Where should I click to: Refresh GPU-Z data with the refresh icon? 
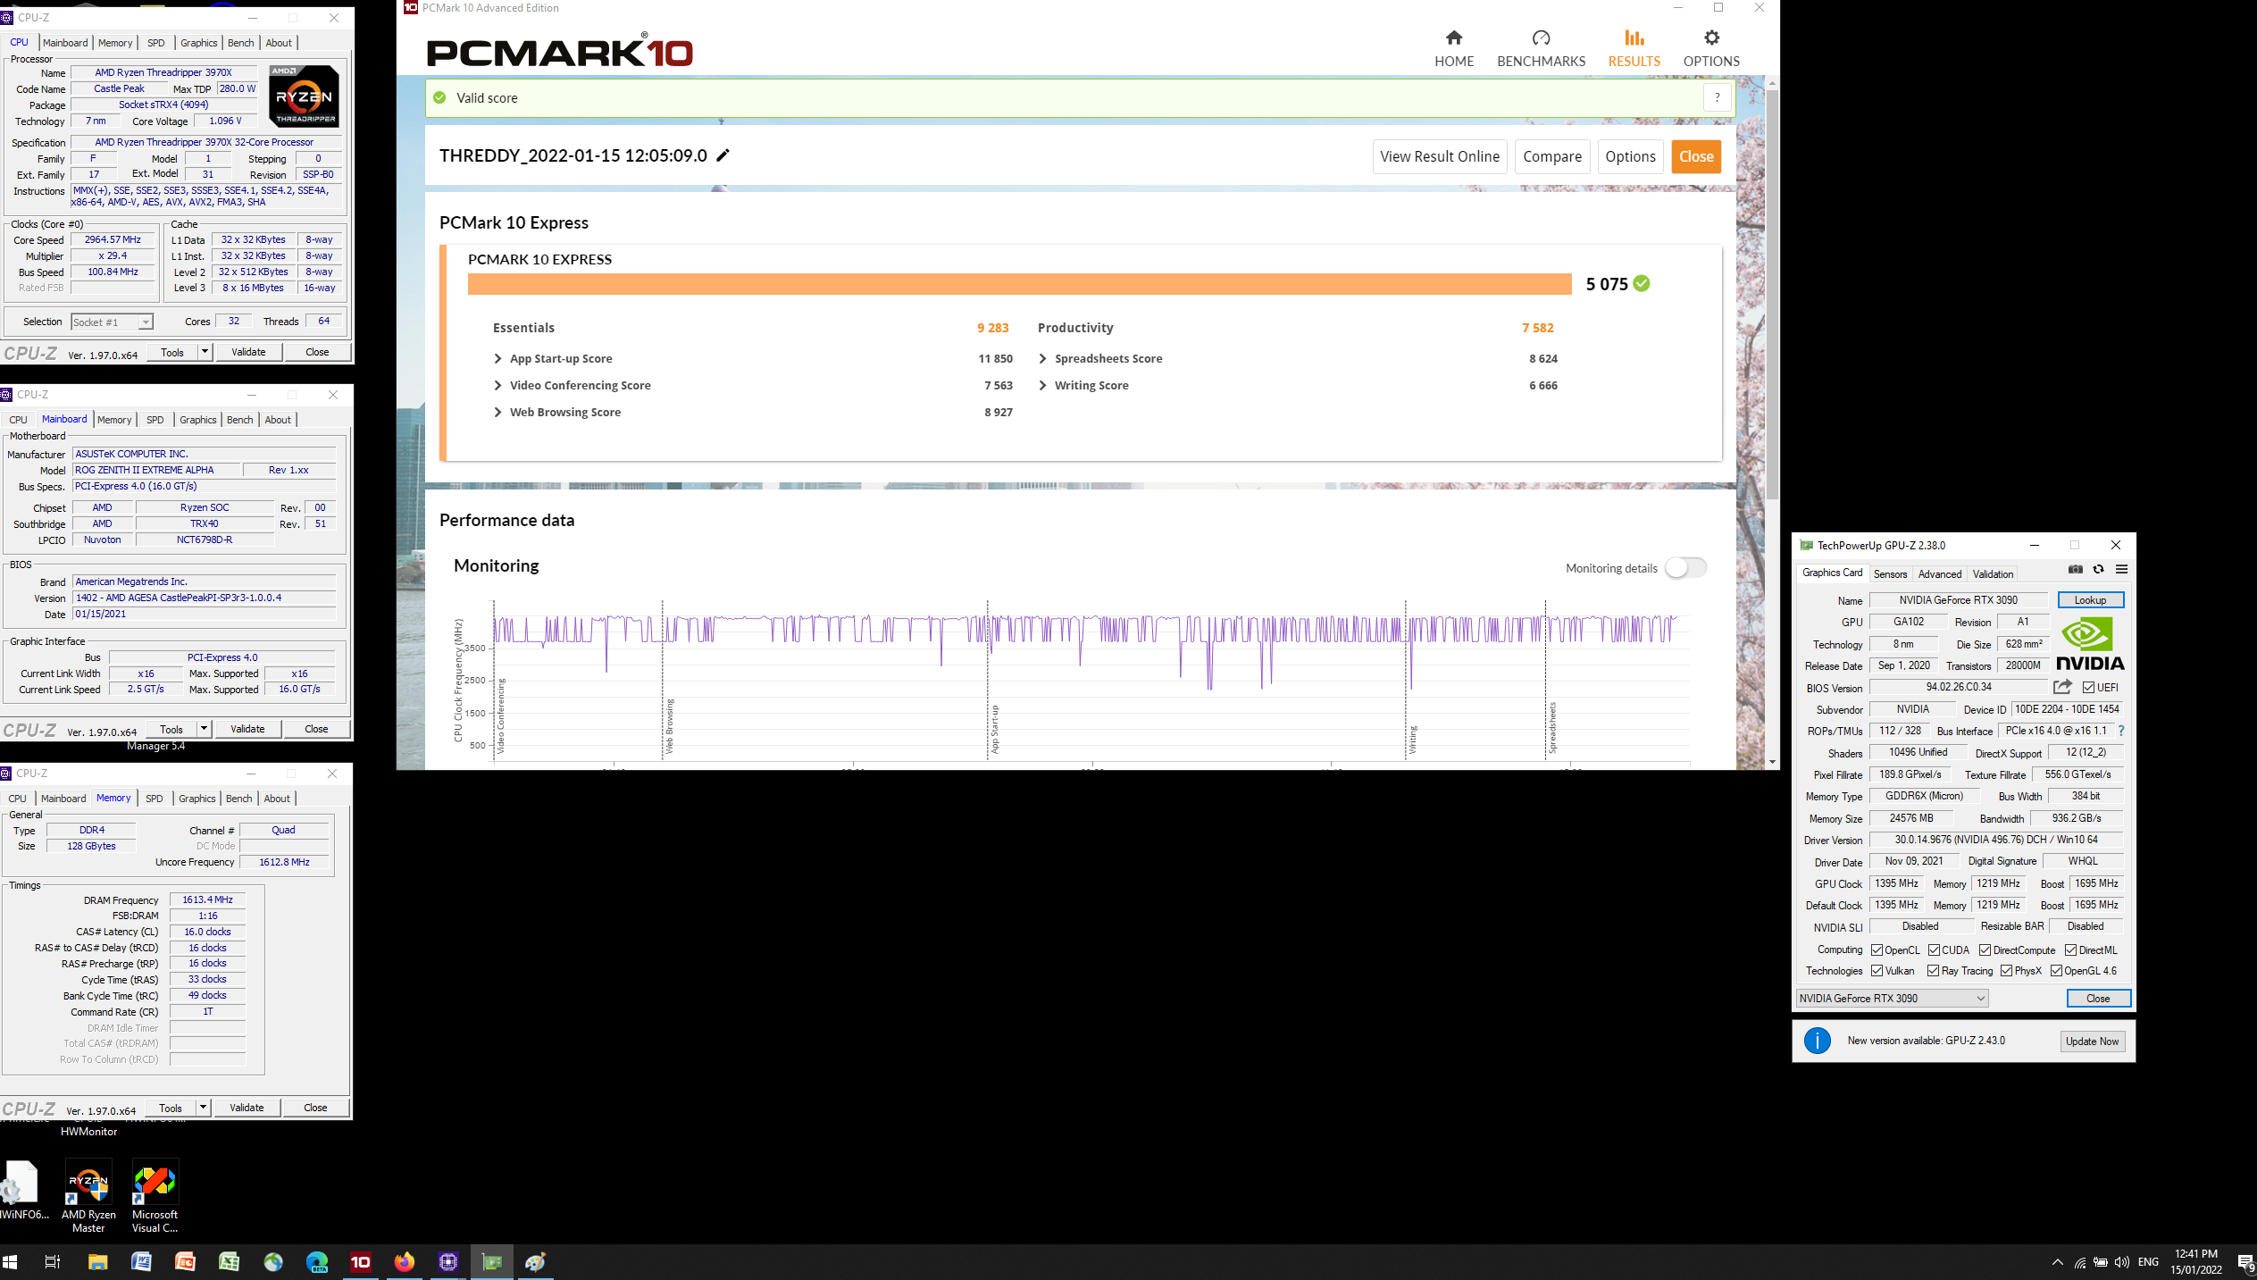coord(2098,569)
